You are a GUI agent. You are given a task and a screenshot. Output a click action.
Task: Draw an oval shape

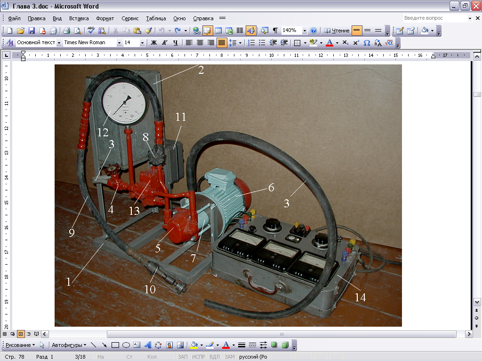(126, 345)
